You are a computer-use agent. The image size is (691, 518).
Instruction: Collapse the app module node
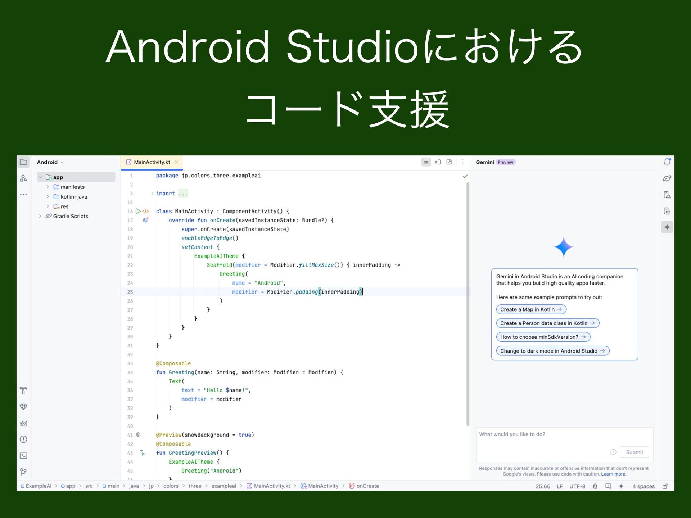(40, 177)
